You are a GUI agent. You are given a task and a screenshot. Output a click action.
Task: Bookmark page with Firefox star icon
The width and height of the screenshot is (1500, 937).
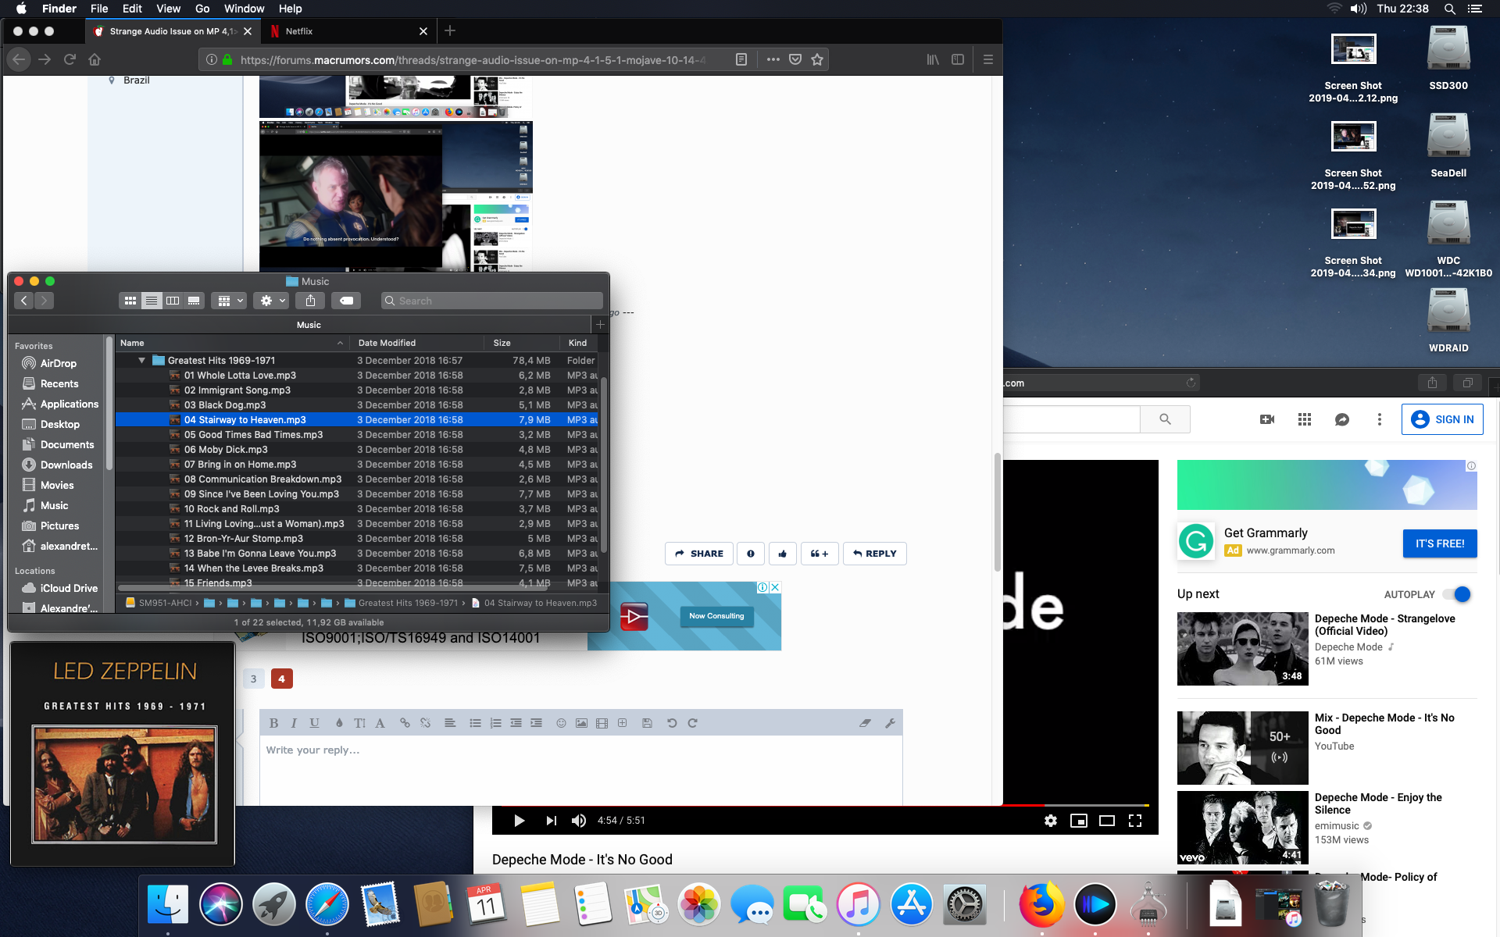817,59
